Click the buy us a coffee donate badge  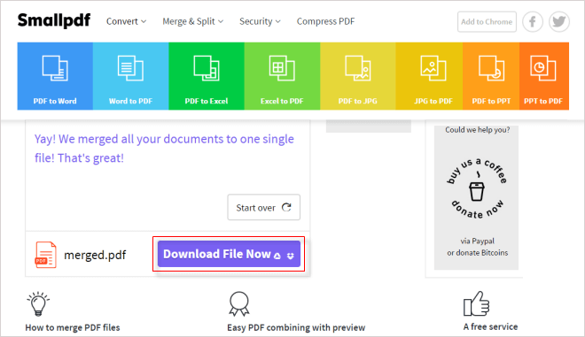point(477,189)
